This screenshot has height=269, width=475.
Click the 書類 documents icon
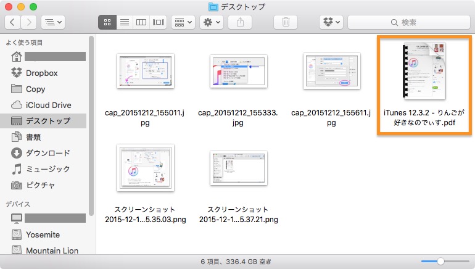(x=17, y=137)
